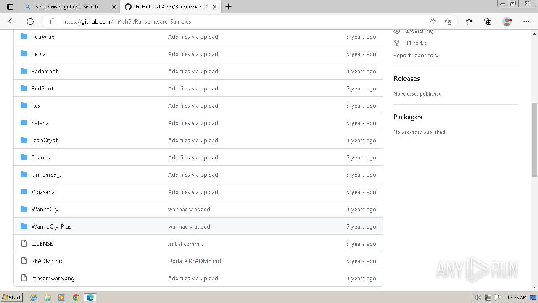Viewport: 538px width, 303px height.
Task: Click folder icon next to Petya
Action: (24, 54)
